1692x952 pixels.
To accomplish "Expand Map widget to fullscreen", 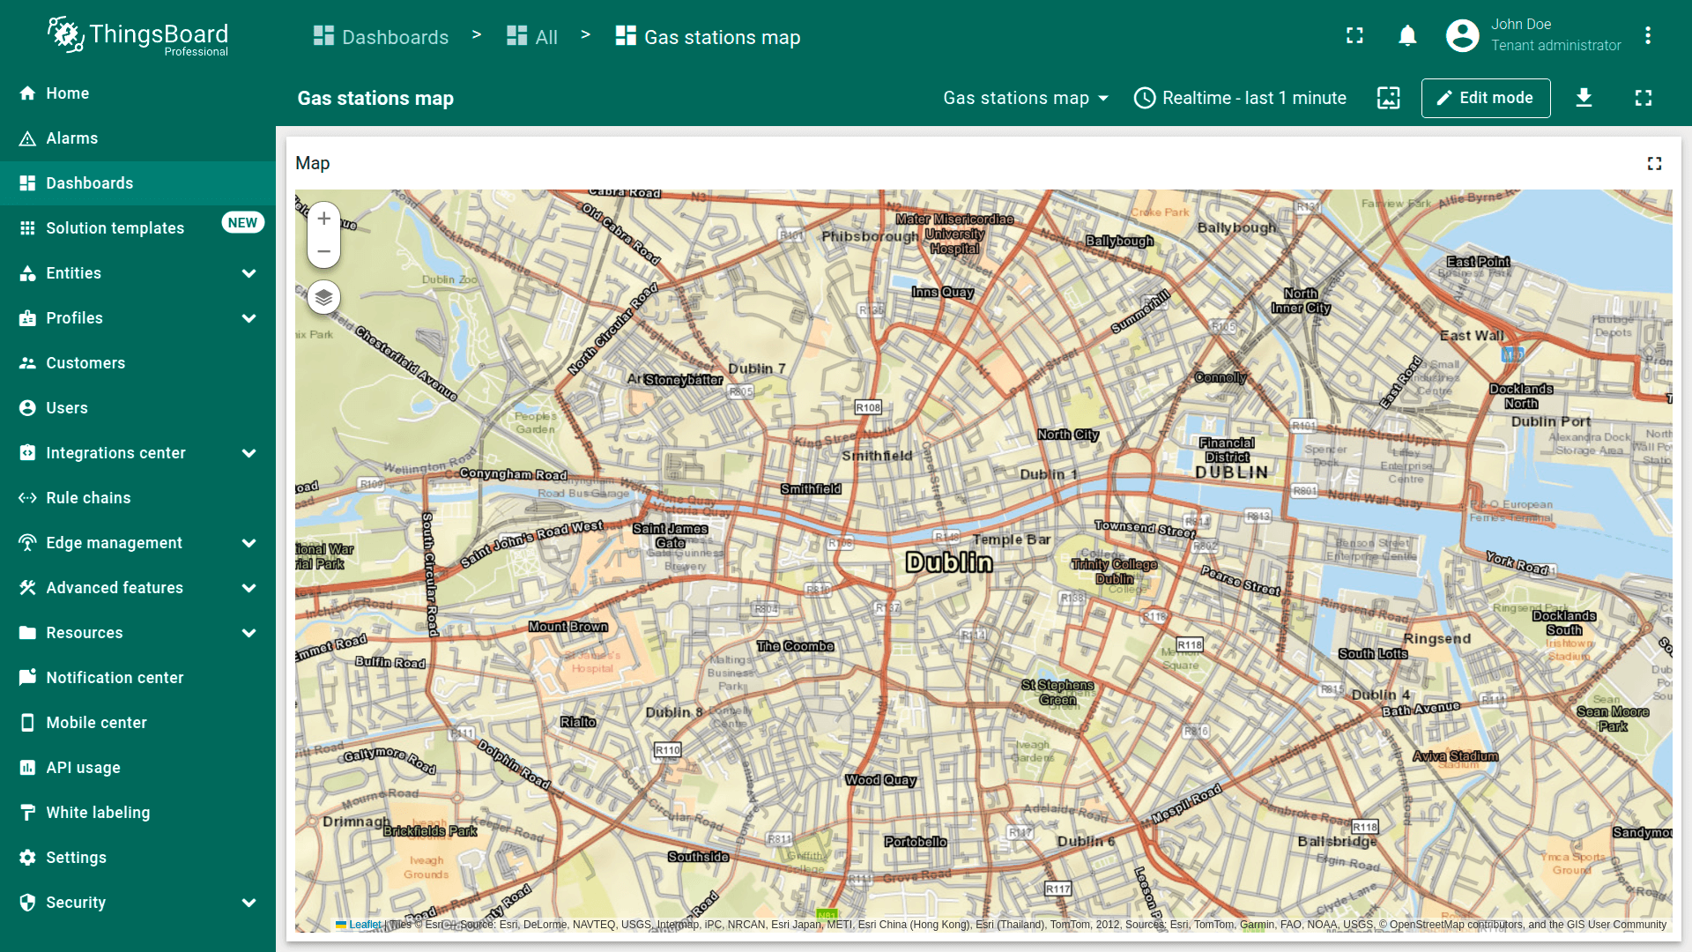I will 1654,164.
